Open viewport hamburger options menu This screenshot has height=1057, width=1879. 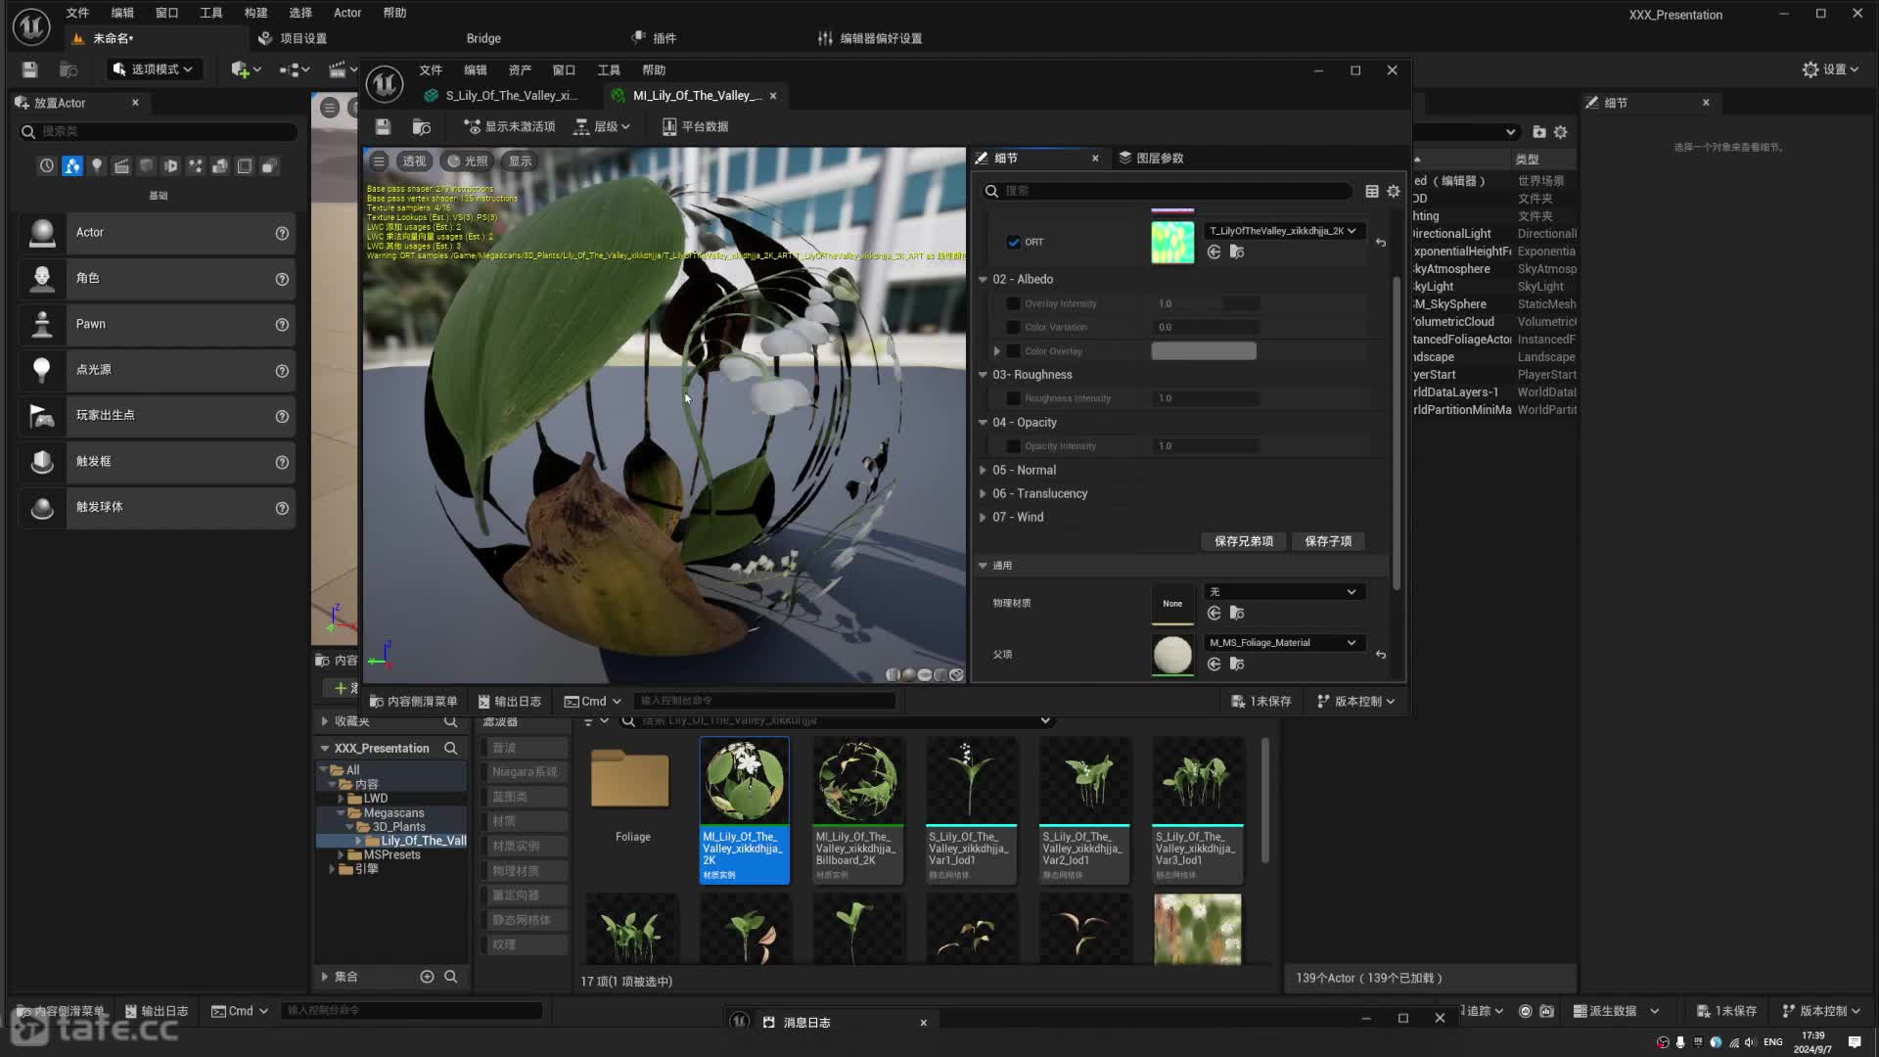coord(379,161)
